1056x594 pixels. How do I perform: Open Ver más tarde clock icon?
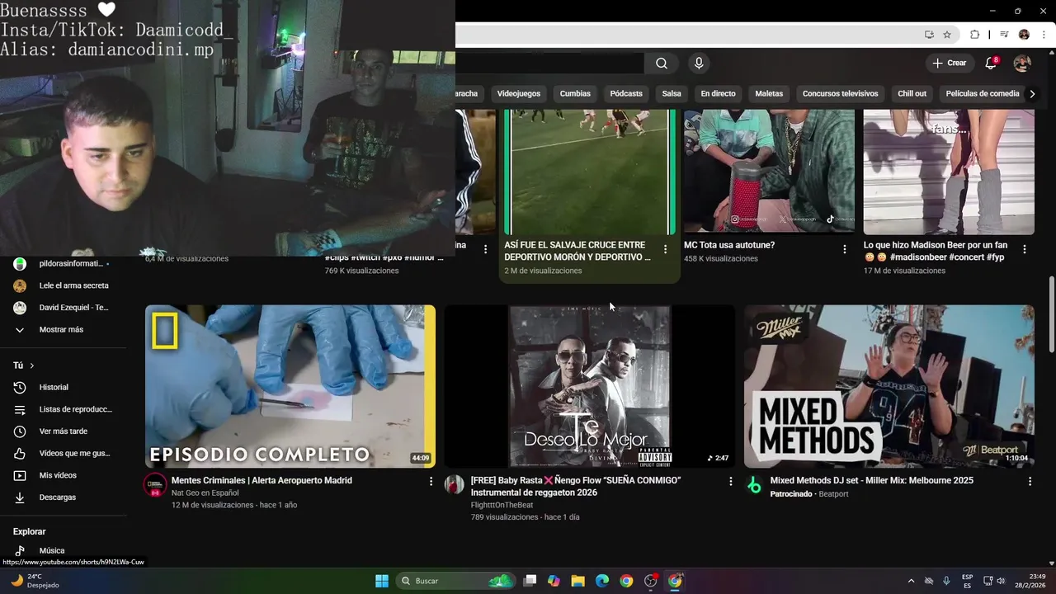click(20, 431)
